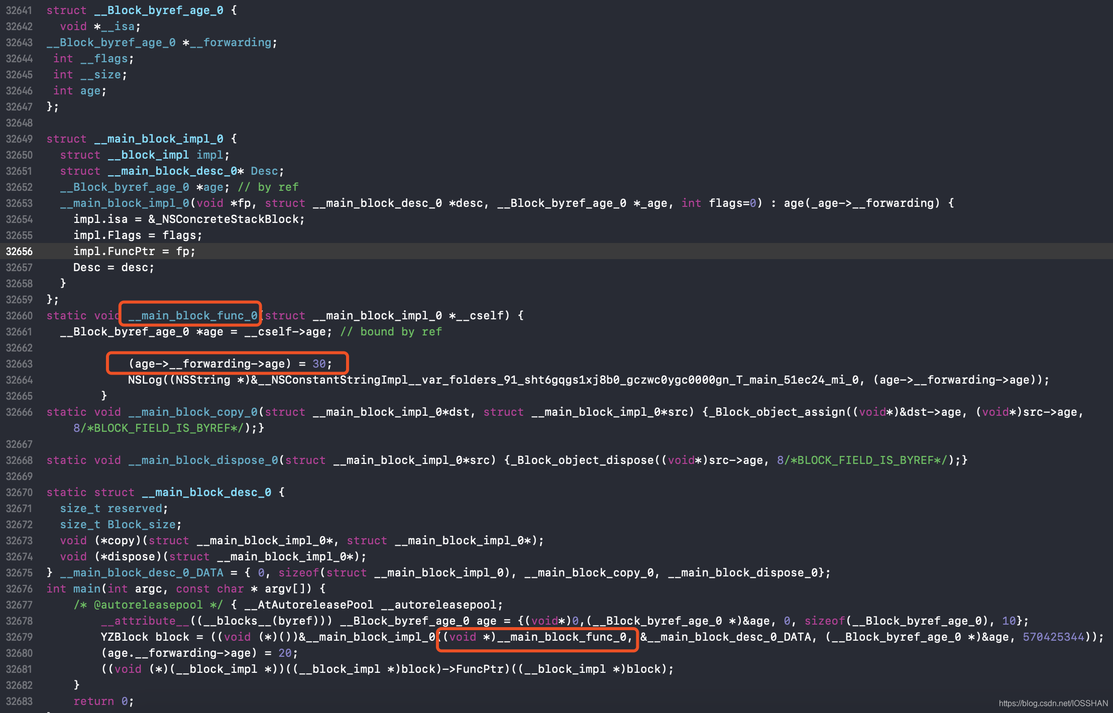Click '->FuncPtr' on line 32681

(x=473, y=669)
